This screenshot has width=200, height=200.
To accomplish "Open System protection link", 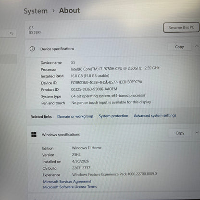I will [x=113, y=116].
